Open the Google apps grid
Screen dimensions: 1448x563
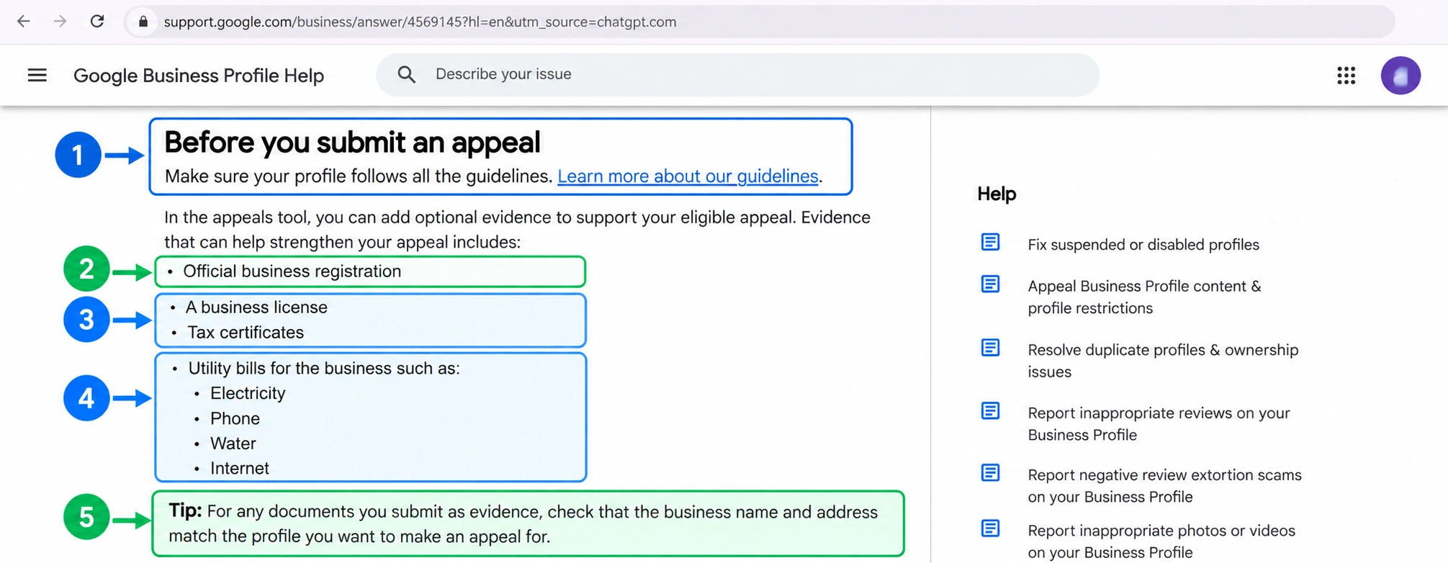[x=1346, y=76]
